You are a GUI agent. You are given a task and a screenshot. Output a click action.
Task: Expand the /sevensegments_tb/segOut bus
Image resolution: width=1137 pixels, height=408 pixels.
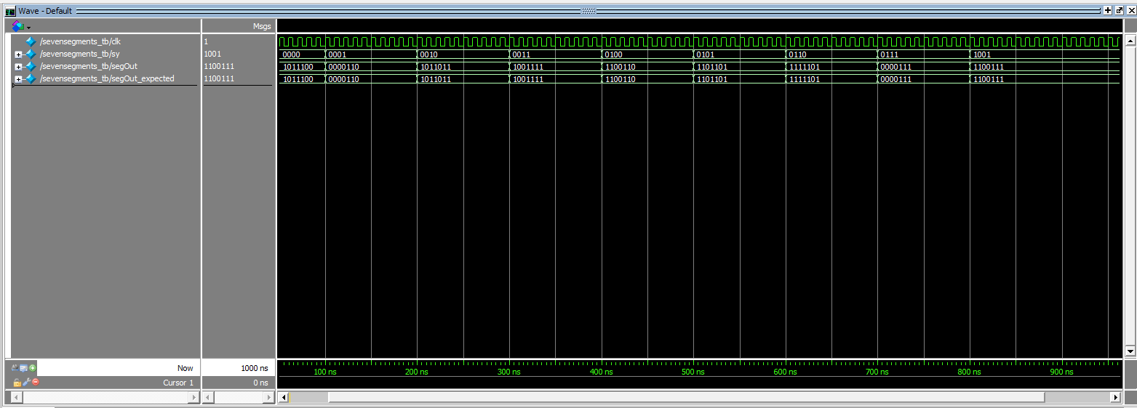pos(18,67)
